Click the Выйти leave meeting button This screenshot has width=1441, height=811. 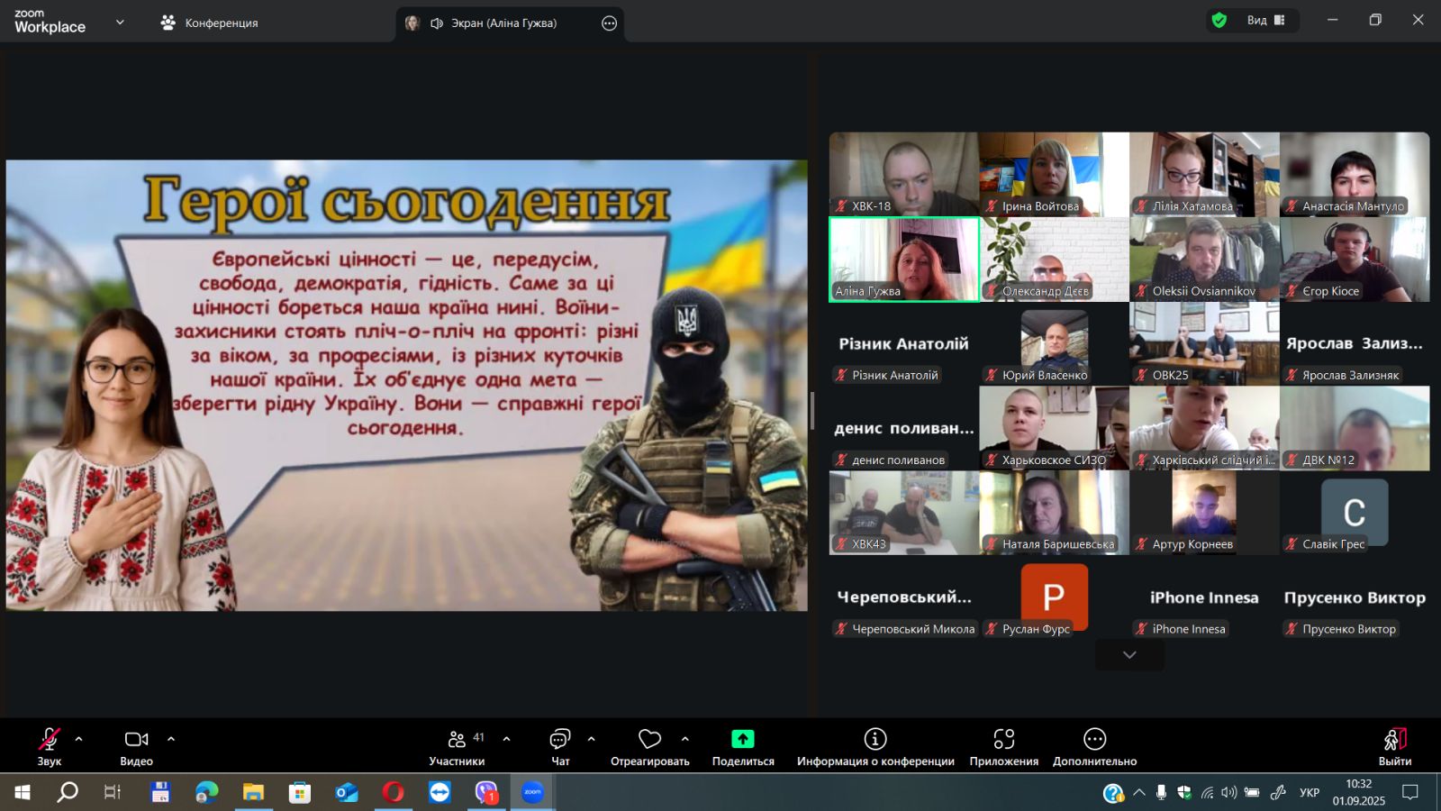click(1394, 746)
